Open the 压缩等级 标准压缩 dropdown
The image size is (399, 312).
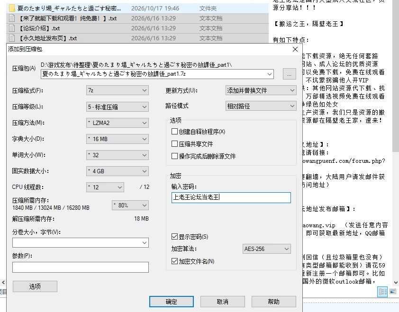tap(118, 107)
